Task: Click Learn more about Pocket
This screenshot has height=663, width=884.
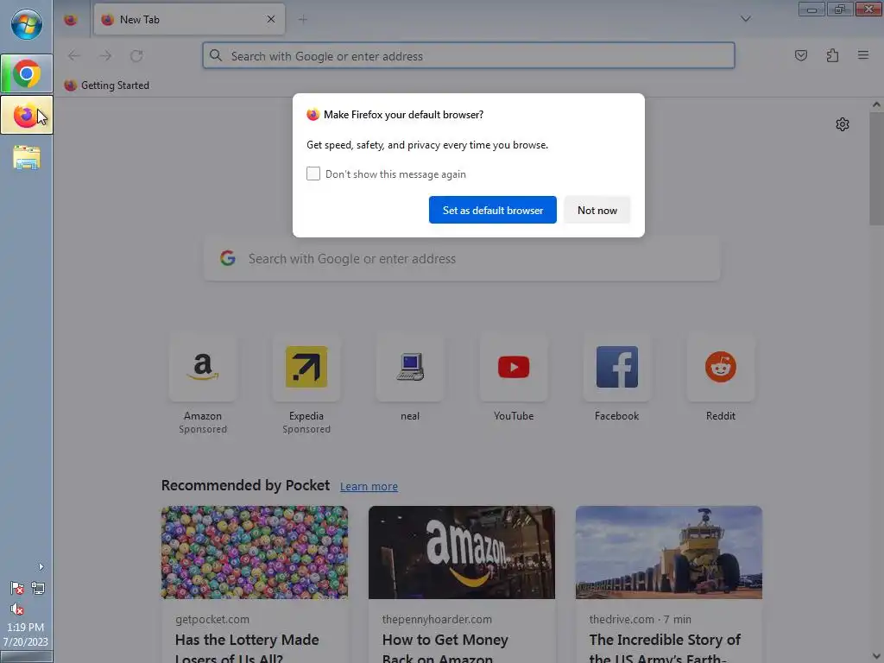Action: (369, 487)
